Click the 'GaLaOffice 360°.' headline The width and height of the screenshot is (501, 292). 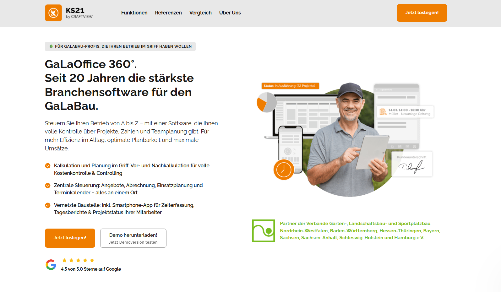tap(91, 64)
